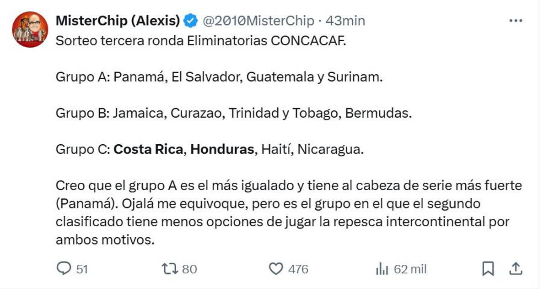Image resolution: width=549 pixels, height=289 pixels.
Task: Click the repost arrows icon
Action: pyautogui.click(x=170, y=269)
